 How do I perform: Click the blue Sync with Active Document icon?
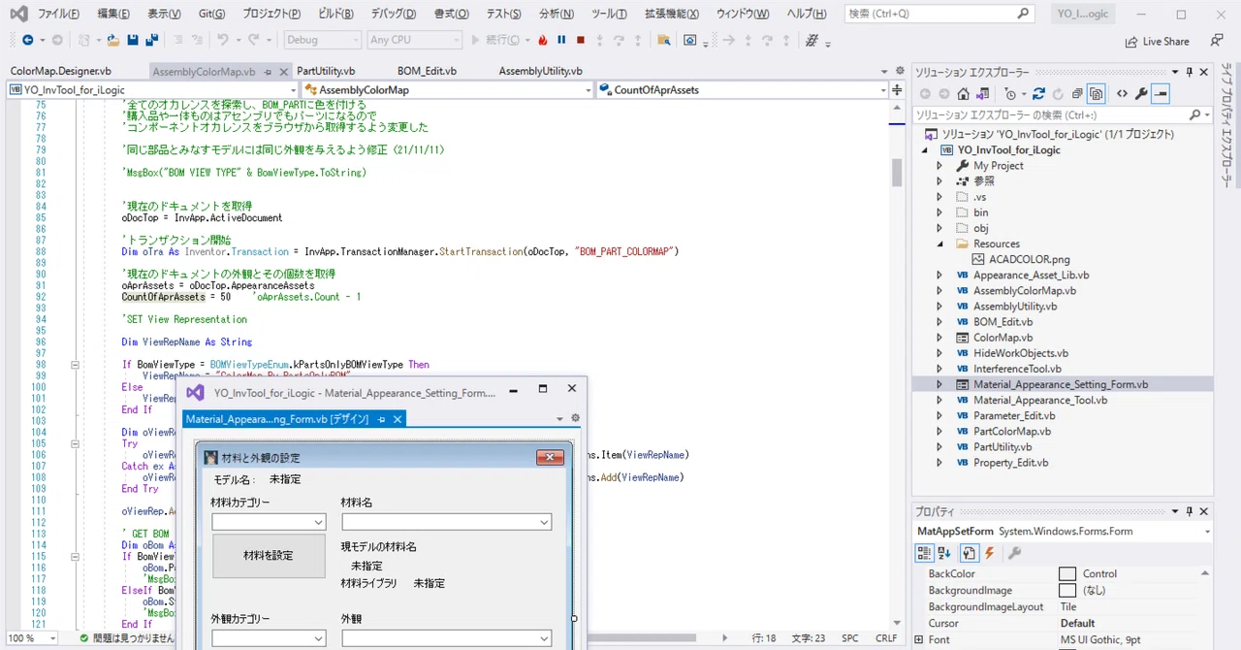tap(1038, 94)
